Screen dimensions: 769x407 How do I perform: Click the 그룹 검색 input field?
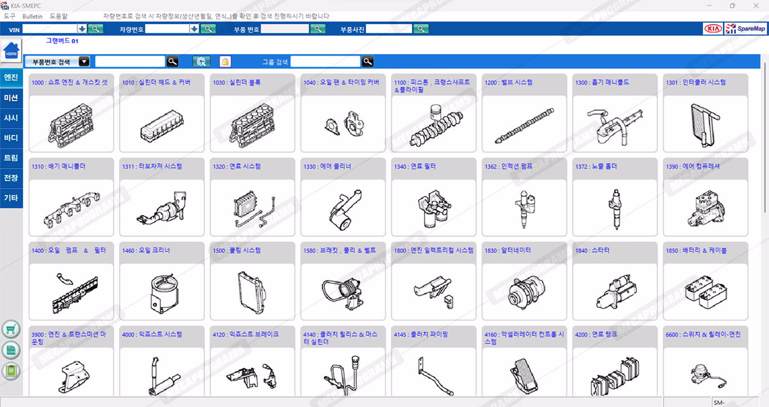tap(325, 62)
